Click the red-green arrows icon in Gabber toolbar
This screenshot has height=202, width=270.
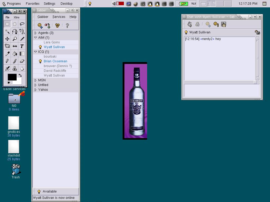pyautogui.click(x=47, y=26)
